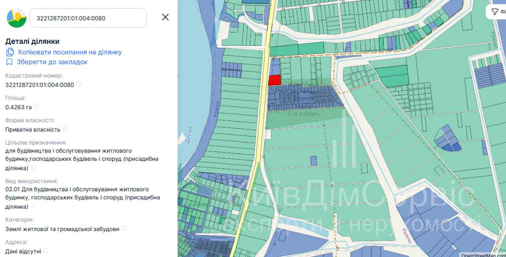
Task: Click the 'Деталі ділянки' heading
Action: click(x=32, y=42)
